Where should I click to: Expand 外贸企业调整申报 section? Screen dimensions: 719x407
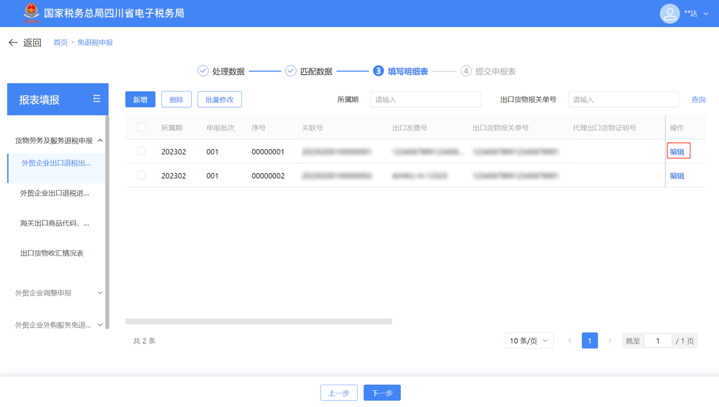click(x=100, y=293)
